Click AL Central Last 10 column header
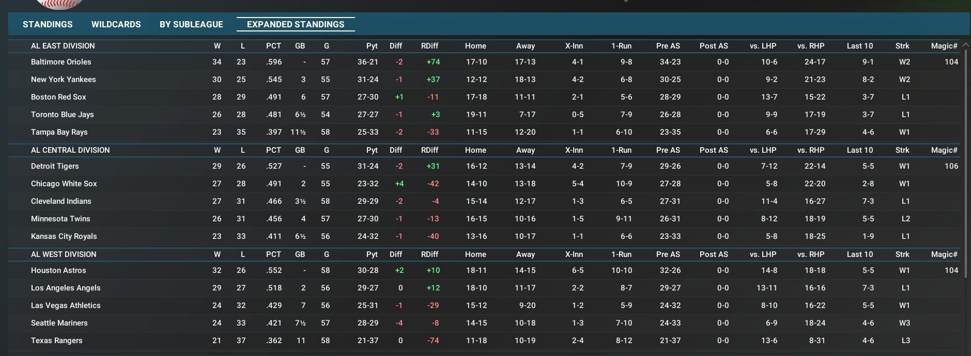The image size is (971, 356). pos(859,150)
